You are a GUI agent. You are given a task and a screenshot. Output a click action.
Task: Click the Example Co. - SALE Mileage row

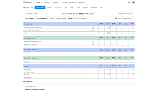pyautogui.click(x=79, y=41)
